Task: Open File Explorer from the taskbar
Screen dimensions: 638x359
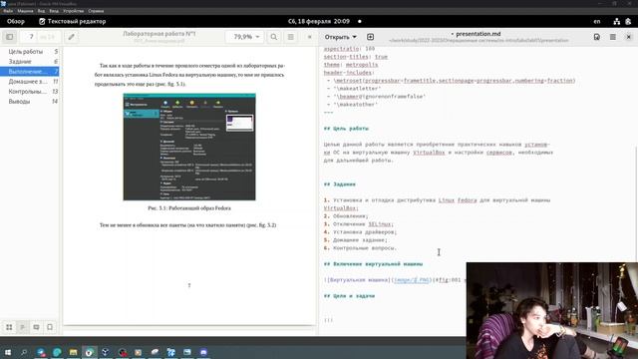Action: (x=73, y=352)
